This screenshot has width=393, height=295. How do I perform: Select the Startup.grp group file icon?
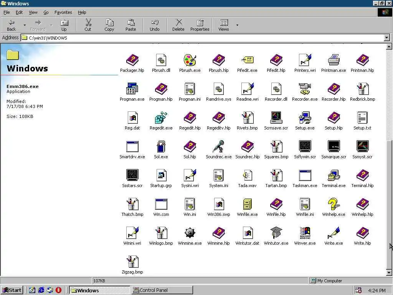[161, 175]
